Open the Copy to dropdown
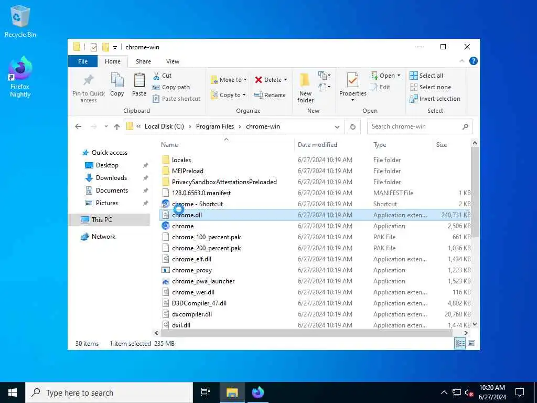 (229, 95)
